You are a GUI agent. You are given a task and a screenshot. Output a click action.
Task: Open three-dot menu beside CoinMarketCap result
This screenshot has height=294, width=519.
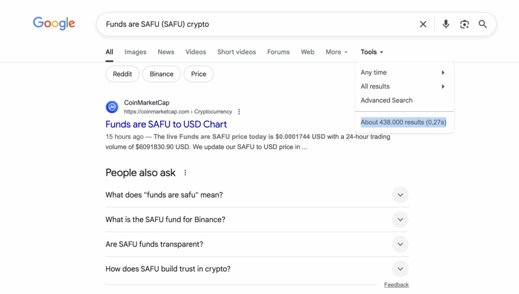[x=239, y=112]
